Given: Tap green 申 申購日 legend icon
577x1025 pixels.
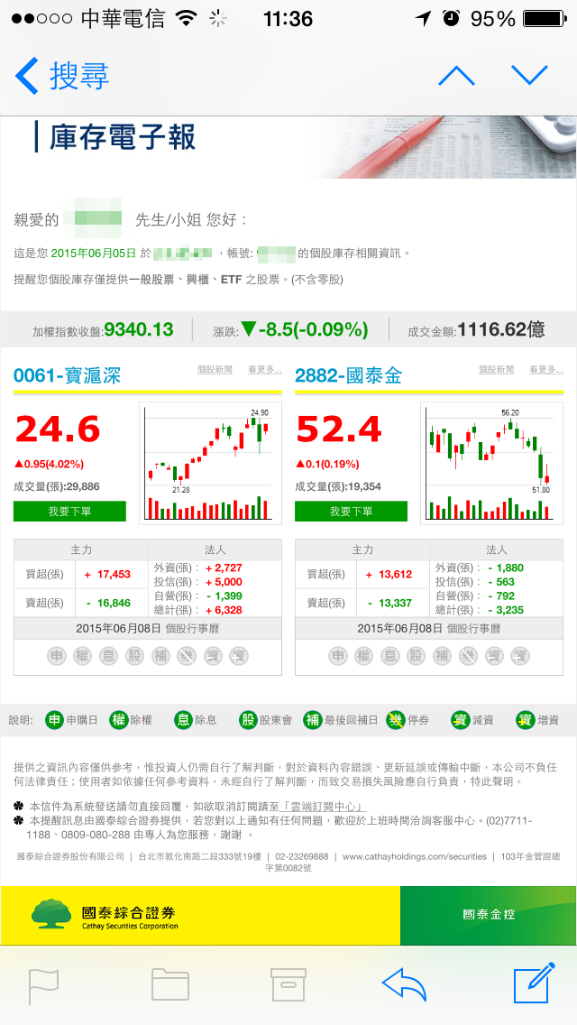Looking at the screenshot, I should [54, 720].
